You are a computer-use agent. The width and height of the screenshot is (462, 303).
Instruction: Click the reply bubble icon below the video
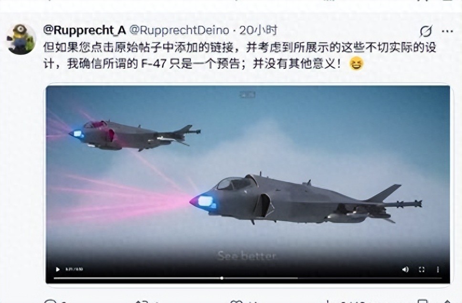tap(50, 301)
